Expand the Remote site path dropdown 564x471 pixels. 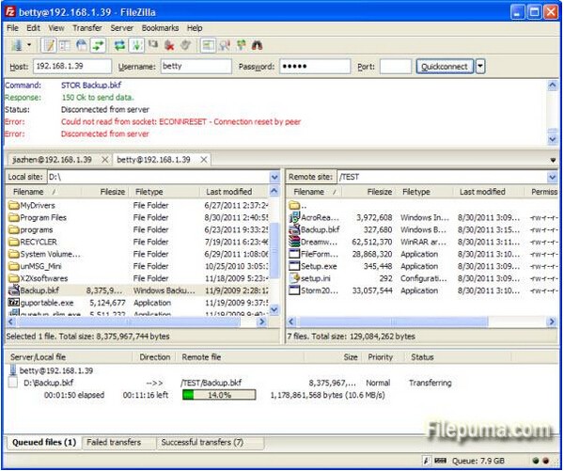pyautogui.click(x=553, y=177)
